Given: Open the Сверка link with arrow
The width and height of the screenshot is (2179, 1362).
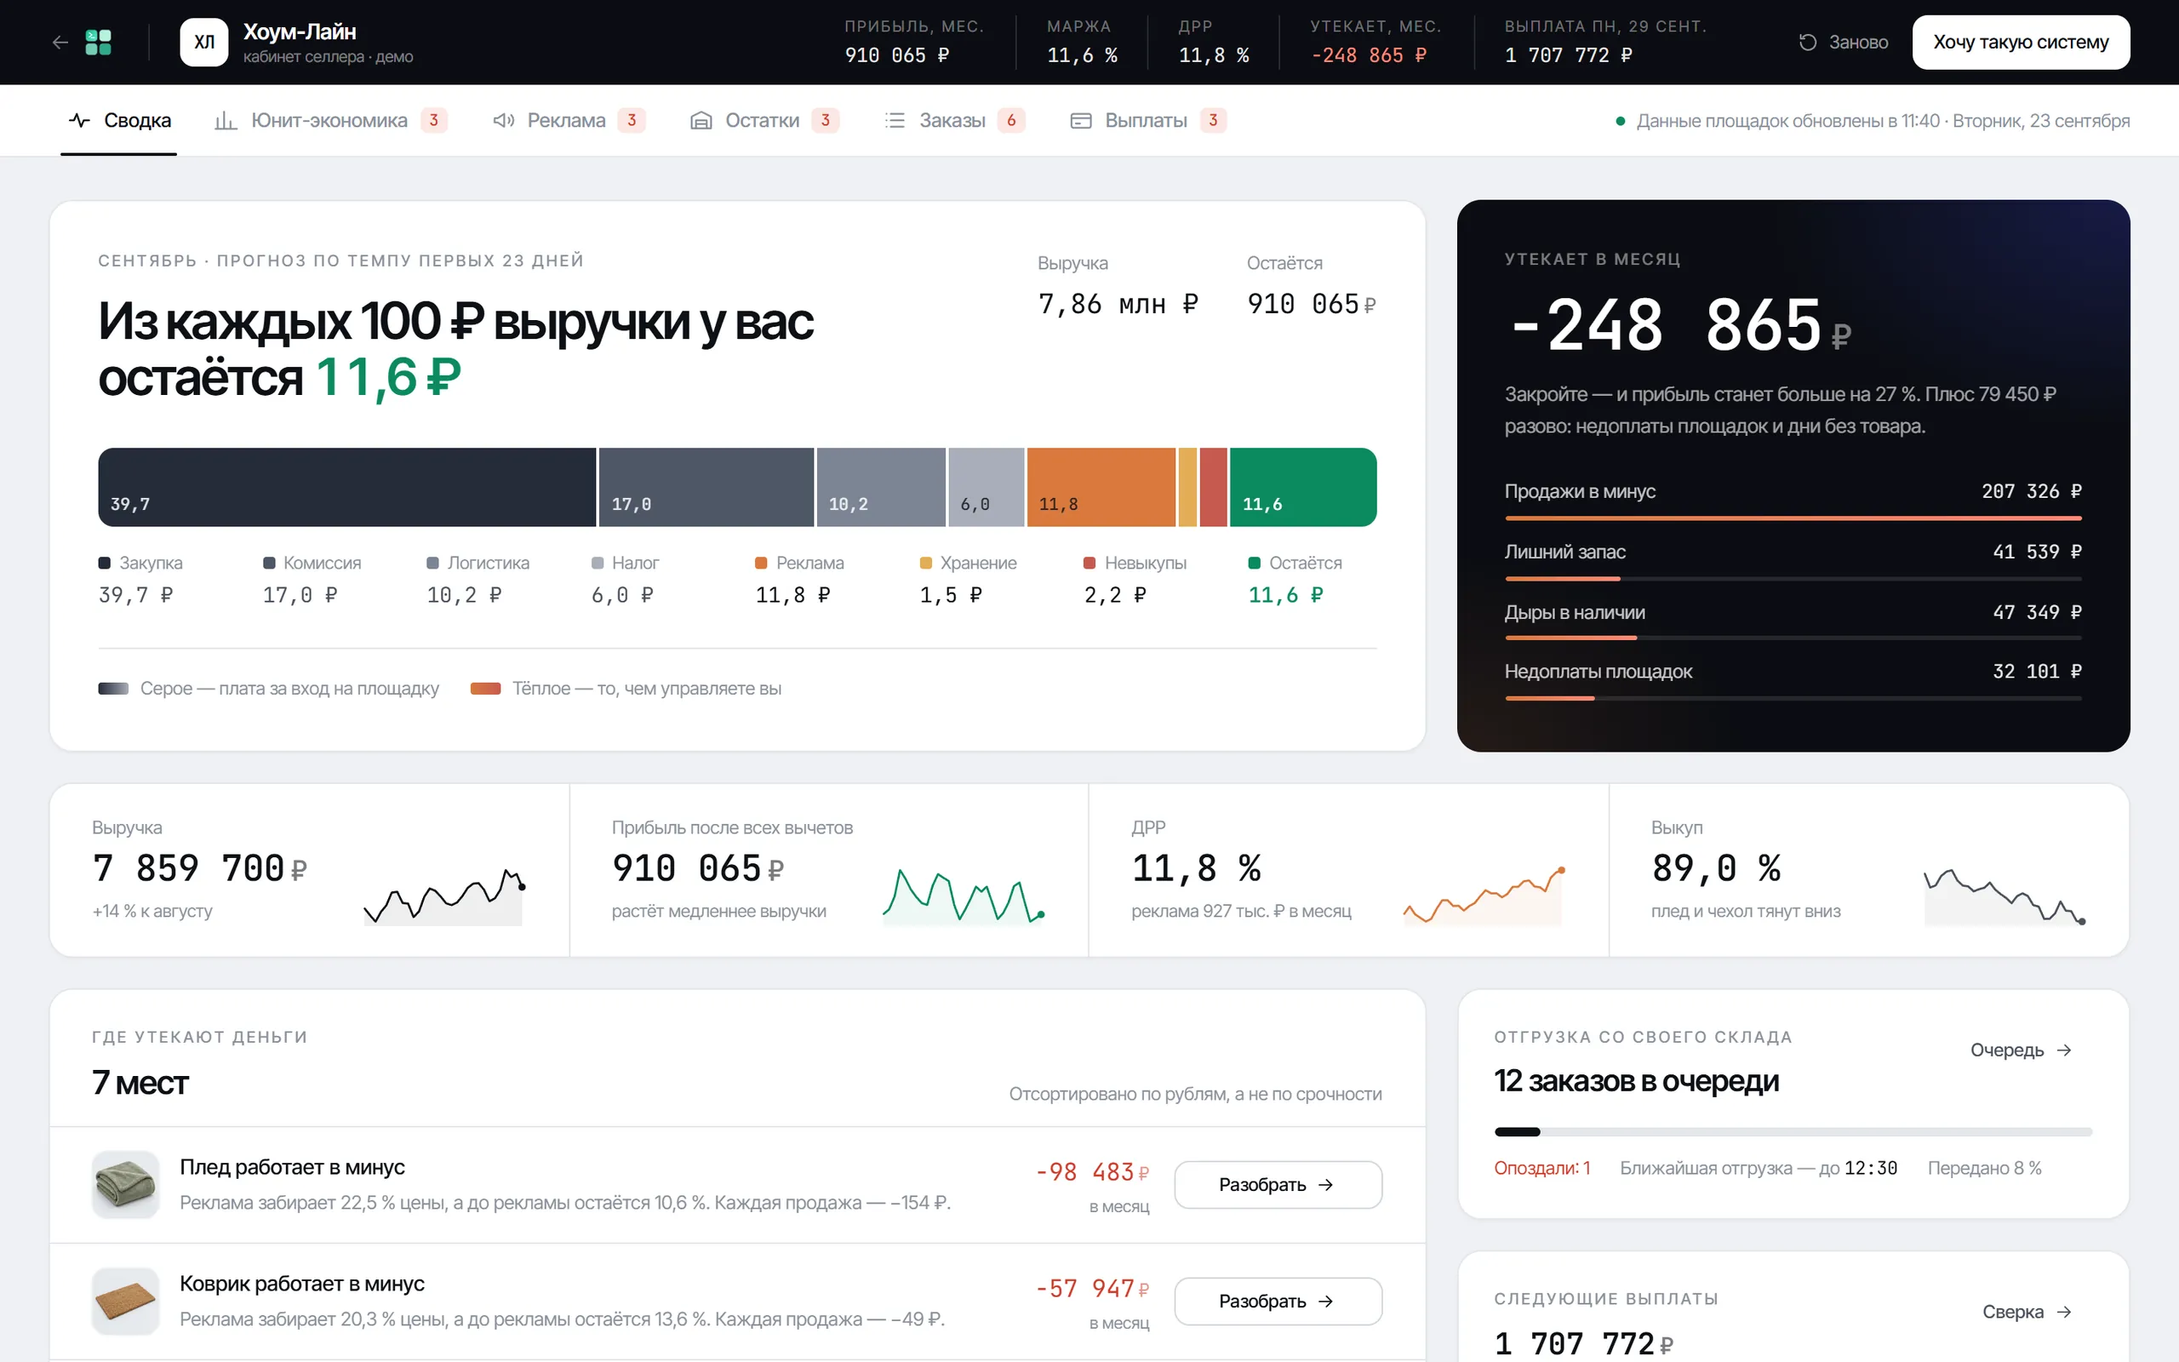Looking at the screenshot, I should pyautogui.click(x=2027, y=1312).
